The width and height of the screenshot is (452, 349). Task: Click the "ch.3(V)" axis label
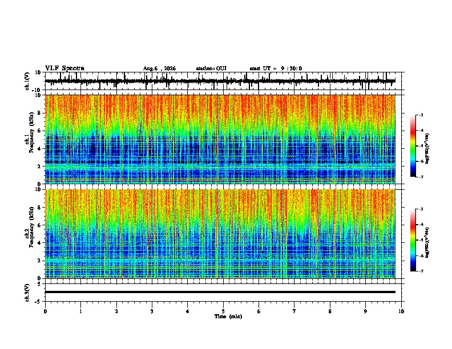27,293
